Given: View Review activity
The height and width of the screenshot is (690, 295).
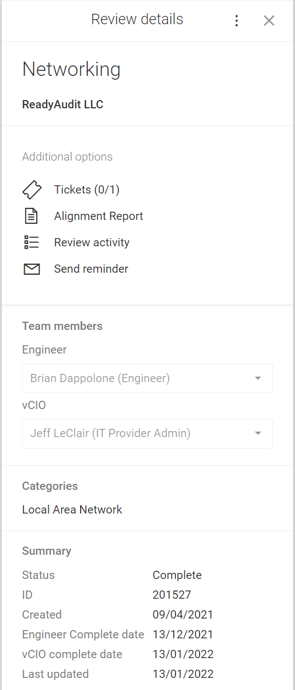Looking at the screenshot, I should click(92, 242).
